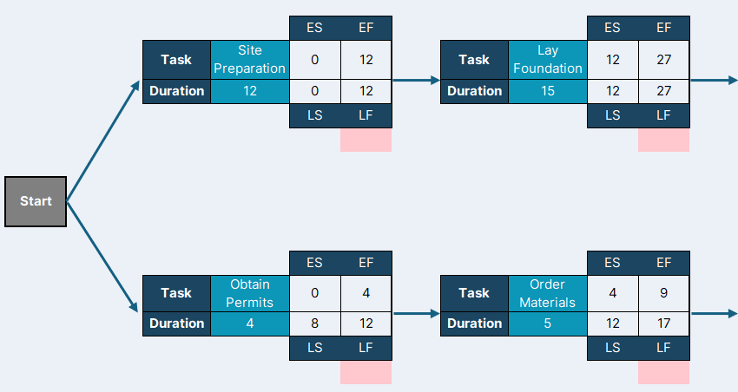Click the arrow from Obtain Permits to Order Materials
Viewport: 738px width, 392px height.
(416, 313)
